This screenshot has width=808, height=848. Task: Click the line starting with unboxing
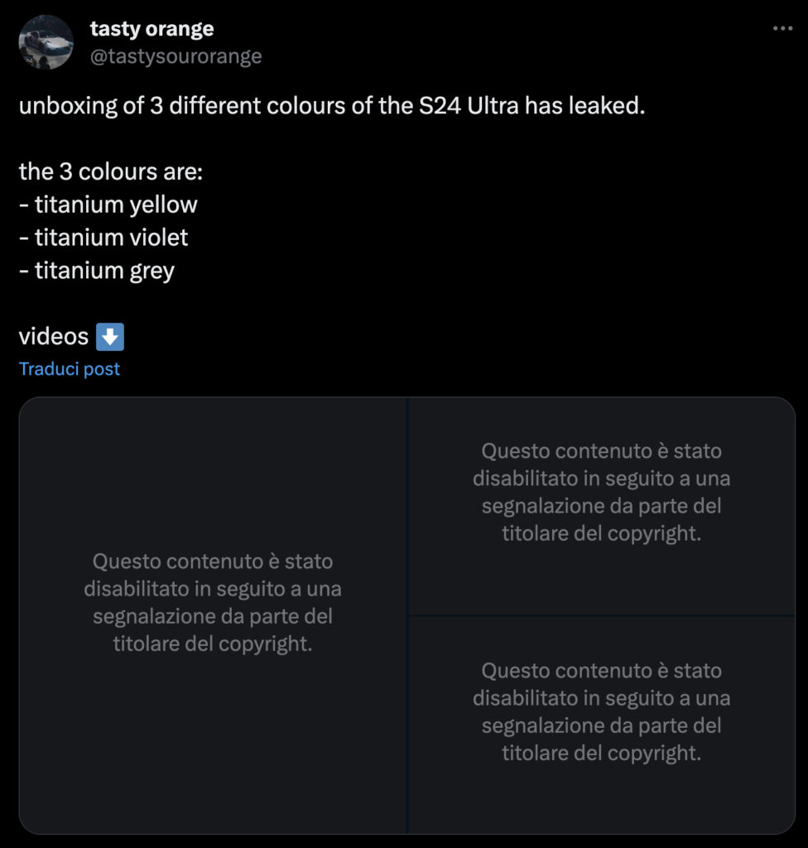point(331,107)
